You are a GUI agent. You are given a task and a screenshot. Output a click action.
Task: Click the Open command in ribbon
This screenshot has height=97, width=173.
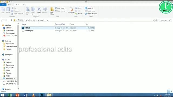(x=79, y=8)
